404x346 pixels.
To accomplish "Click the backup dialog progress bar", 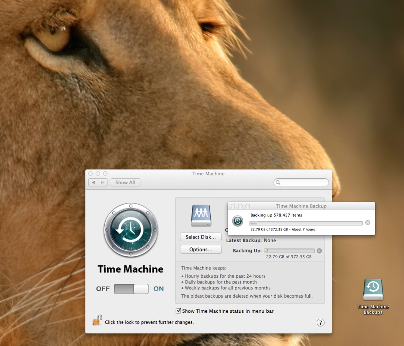I will point(306,223).
